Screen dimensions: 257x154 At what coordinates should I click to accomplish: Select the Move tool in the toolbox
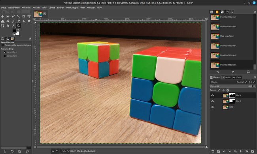click(x=2, y=16)
